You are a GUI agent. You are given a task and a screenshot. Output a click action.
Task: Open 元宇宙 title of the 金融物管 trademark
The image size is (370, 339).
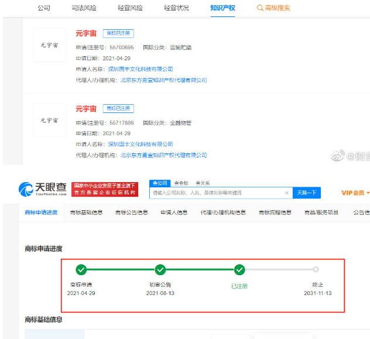pyautogui.click(x=86, y=109)
